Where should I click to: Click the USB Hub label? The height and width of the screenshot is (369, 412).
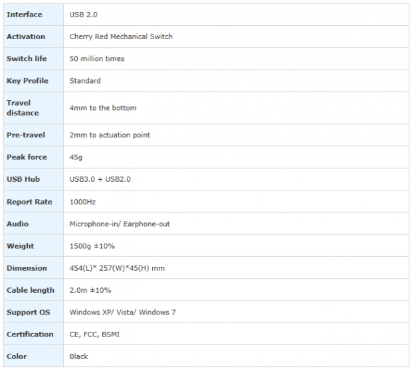23,179
